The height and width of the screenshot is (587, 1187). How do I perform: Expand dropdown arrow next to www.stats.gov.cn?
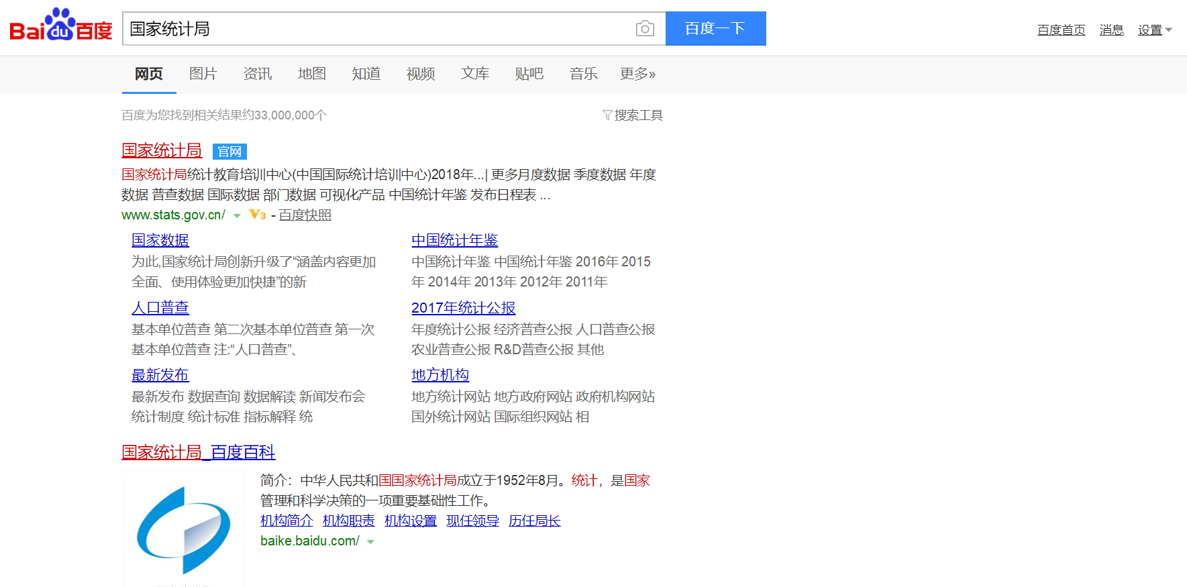coord(237,215)
